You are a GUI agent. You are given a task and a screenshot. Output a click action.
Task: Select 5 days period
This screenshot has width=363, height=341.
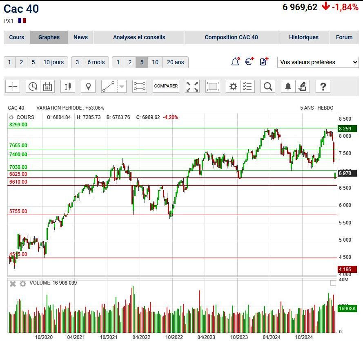click(x=33, y=62)
